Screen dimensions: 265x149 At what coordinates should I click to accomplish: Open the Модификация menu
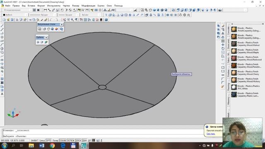88,6
